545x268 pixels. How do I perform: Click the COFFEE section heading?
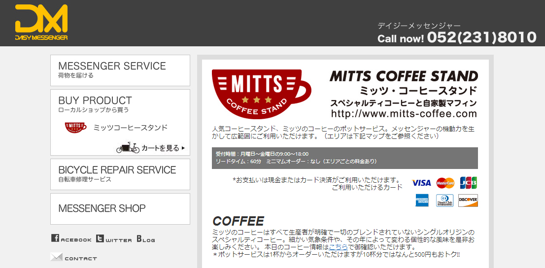pos(238,221)
